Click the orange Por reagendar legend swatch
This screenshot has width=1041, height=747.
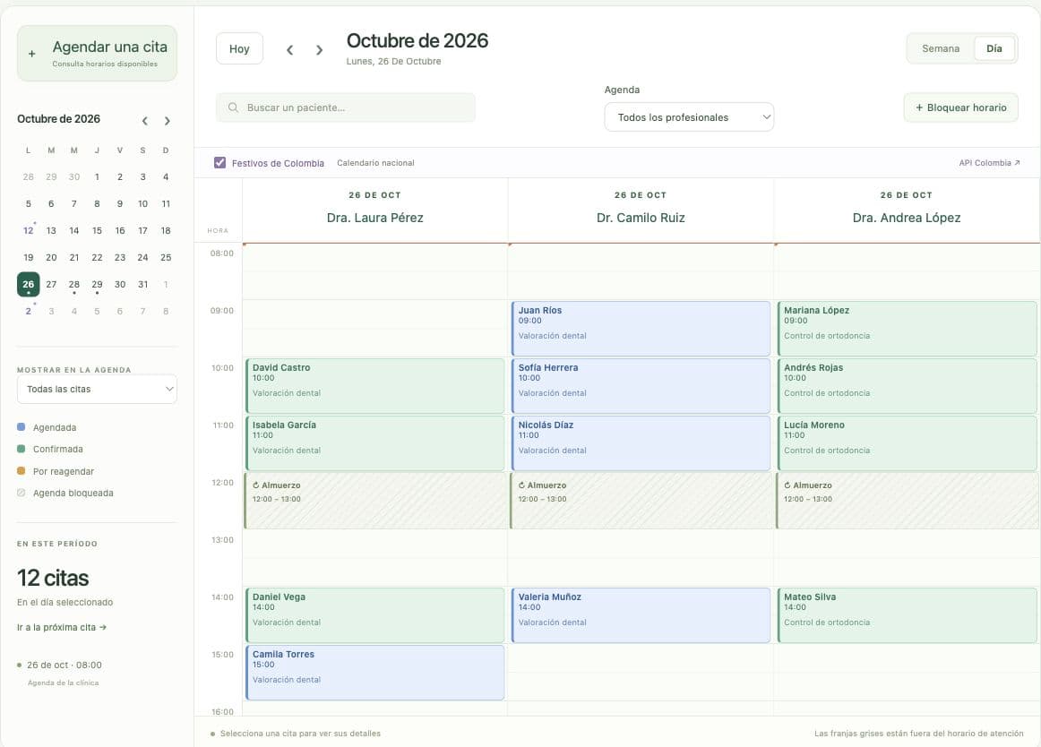tap(22, 471)
